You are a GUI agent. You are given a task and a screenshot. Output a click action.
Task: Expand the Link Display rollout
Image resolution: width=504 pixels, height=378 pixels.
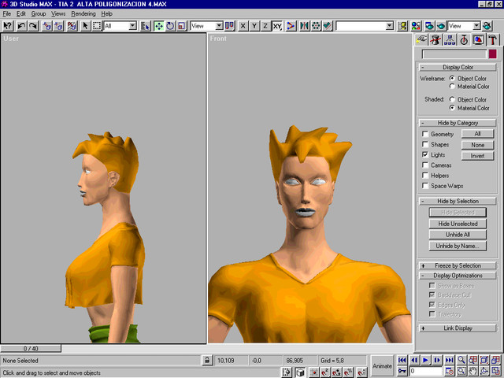point(458,328)
